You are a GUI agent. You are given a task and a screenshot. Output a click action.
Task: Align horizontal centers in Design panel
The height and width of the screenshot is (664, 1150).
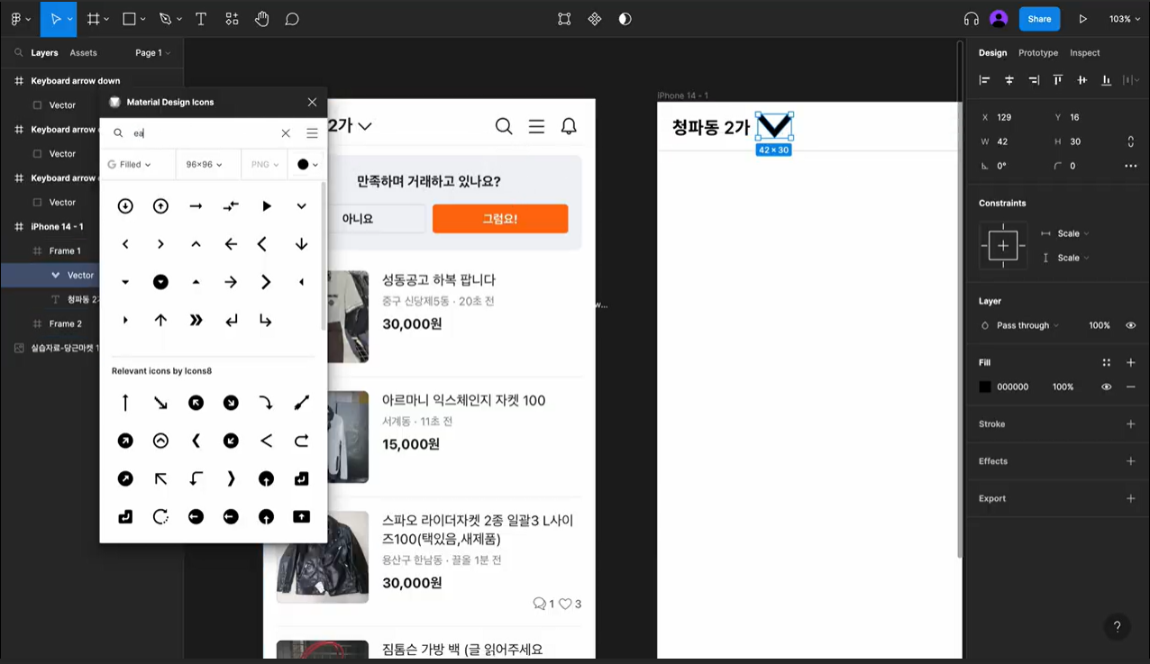click(x=1009, y=80)
